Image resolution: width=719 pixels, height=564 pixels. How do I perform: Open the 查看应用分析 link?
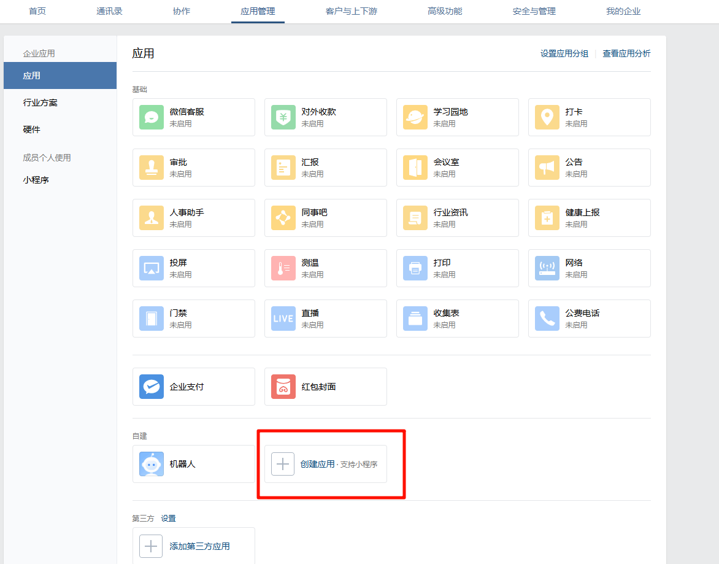coord(626,53)
